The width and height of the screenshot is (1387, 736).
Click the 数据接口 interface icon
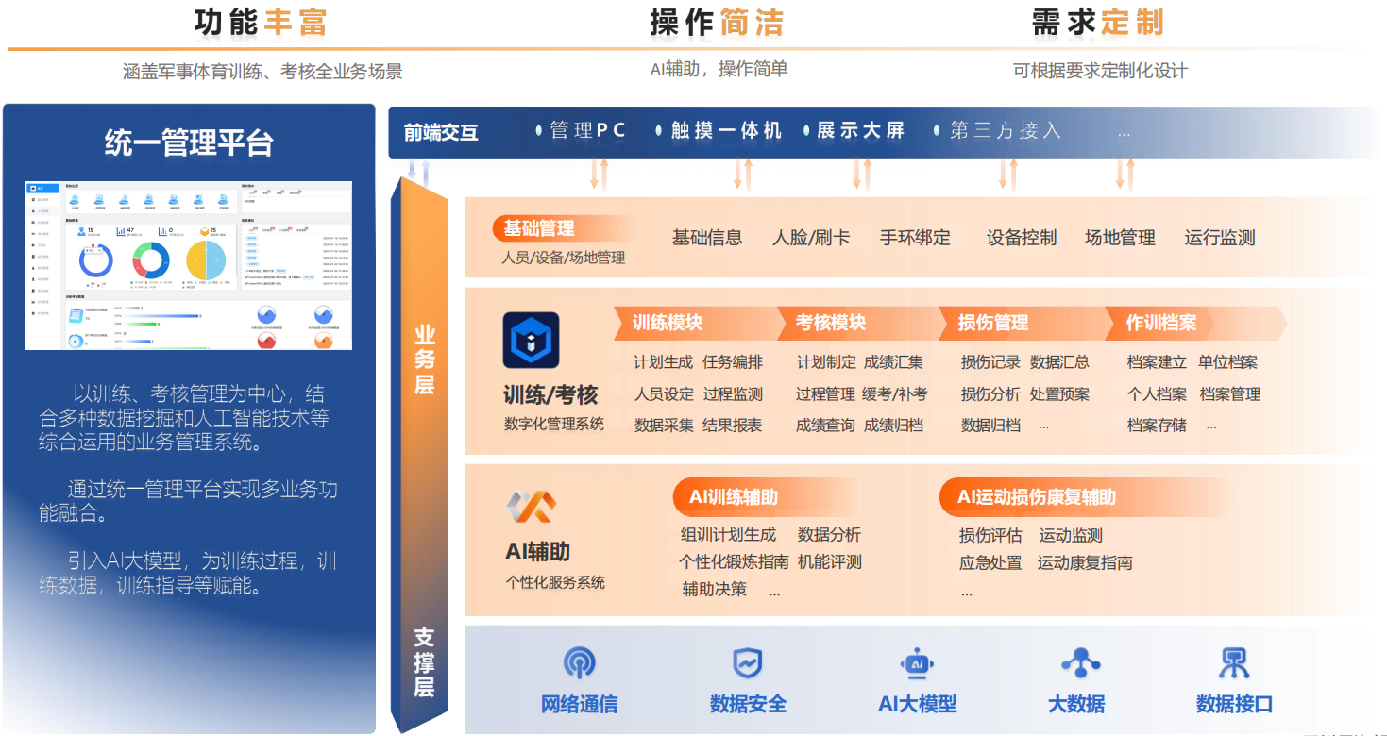point(1233,663)
